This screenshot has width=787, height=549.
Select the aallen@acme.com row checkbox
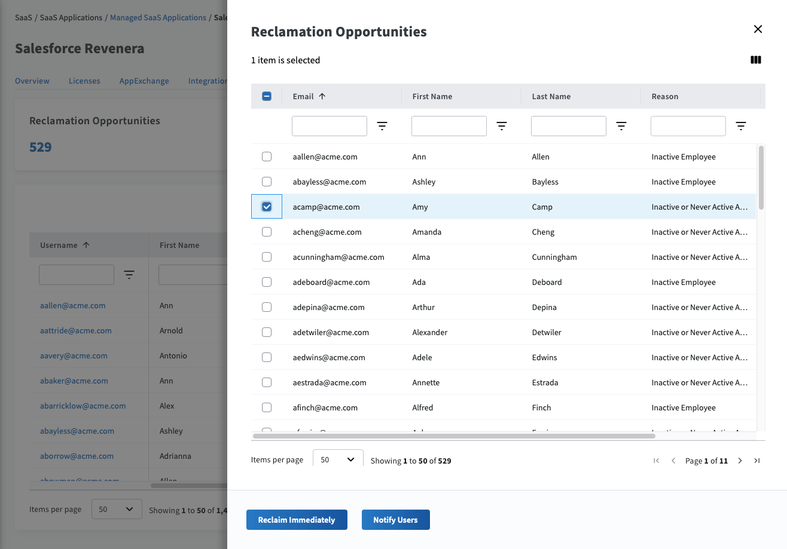267,157
